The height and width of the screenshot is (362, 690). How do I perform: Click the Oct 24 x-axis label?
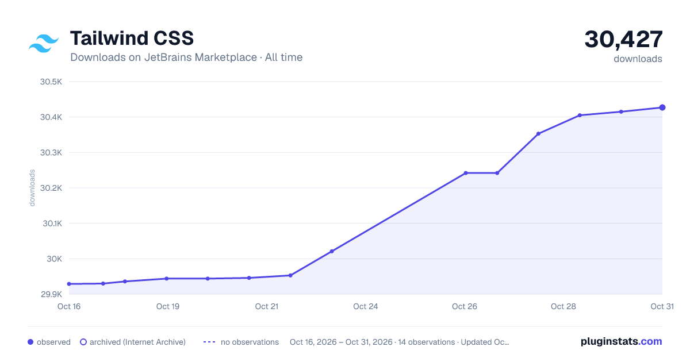(366, 306)
